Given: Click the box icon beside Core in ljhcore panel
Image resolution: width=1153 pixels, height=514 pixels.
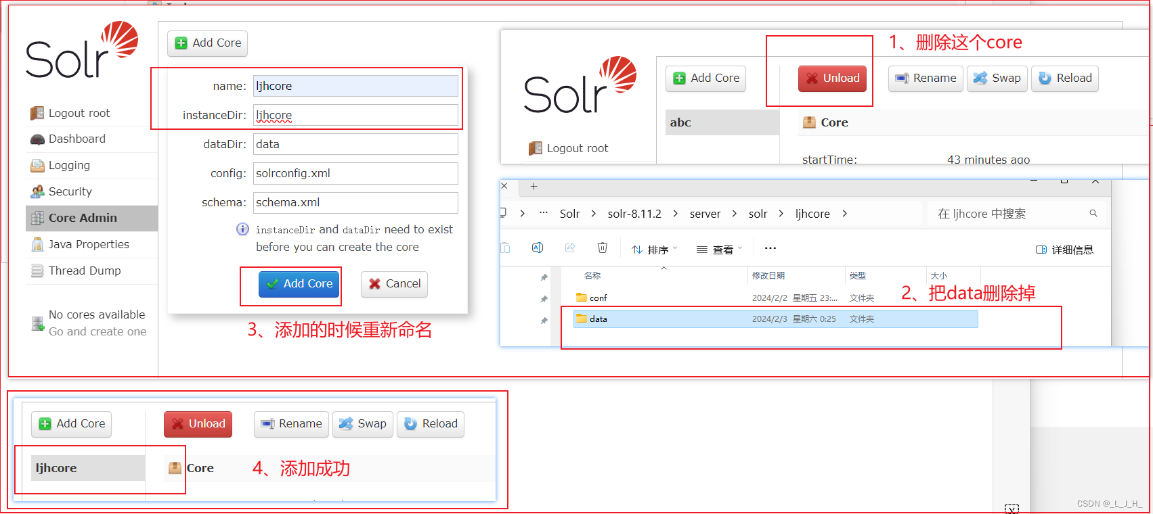Looking at the screenshot, I should [175, 468].
